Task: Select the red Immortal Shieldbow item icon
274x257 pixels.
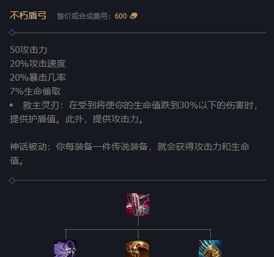Action: coord(138,205)
